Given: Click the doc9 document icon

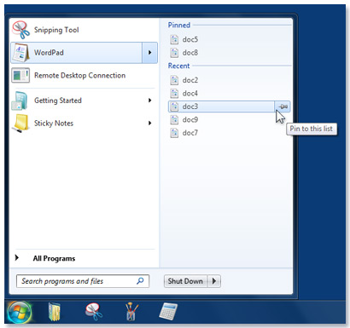Looking at the screenshot, I should [x=174, y=119].
